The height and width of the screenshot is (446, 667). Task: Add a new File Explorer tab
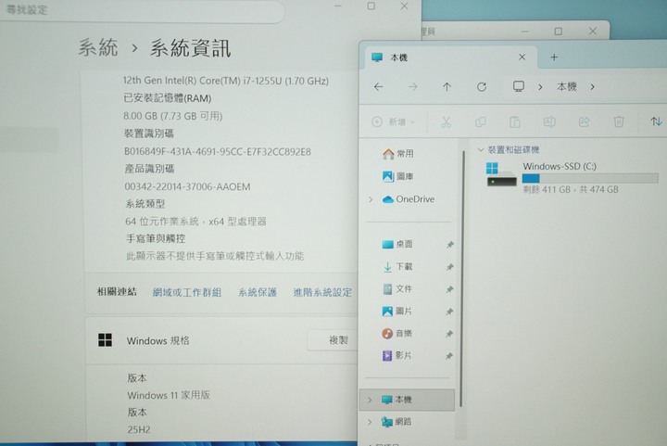tap(554, 57)
